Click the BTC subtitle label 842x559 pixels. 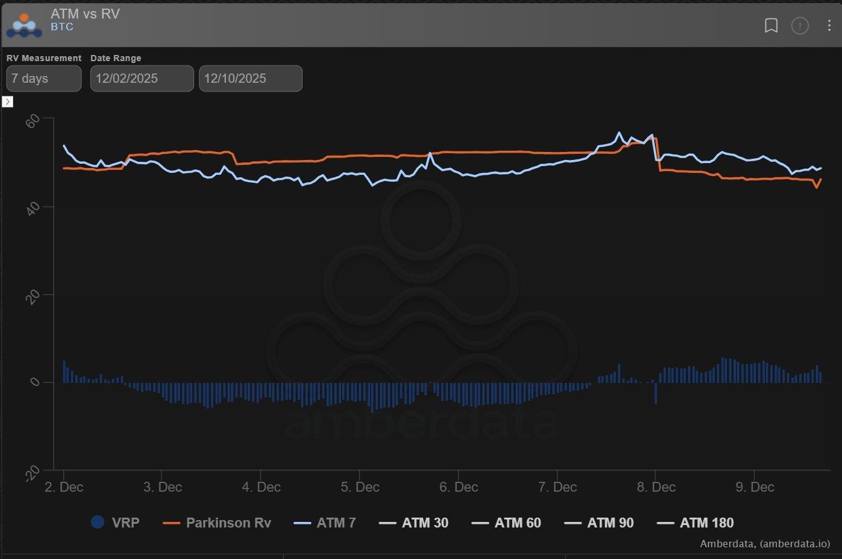[62, 27]
